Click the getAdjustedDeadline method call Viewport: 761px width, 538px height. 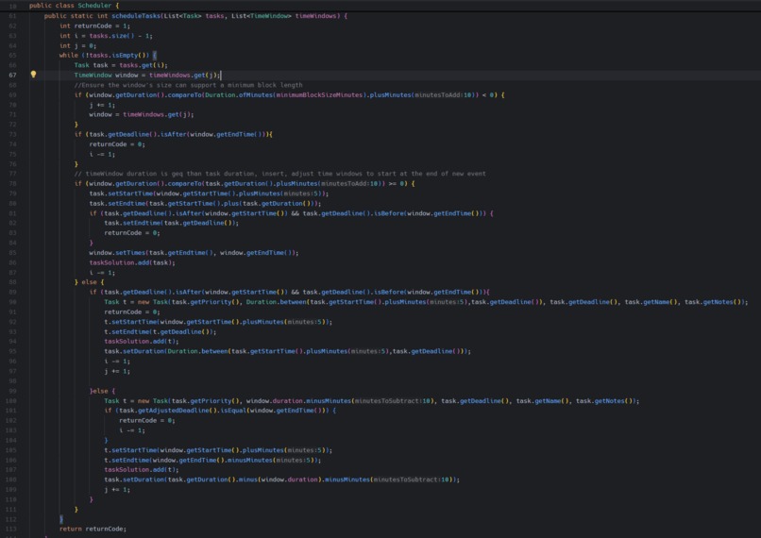point(178,411)
